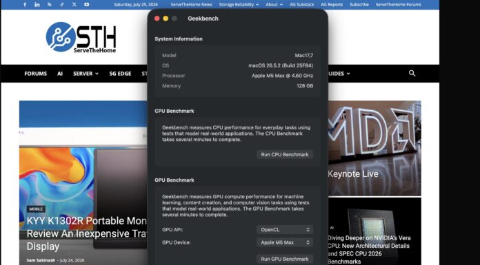Open the Subscribe link
The height and width of the screenshot is (265, 480).
[359, 5]
